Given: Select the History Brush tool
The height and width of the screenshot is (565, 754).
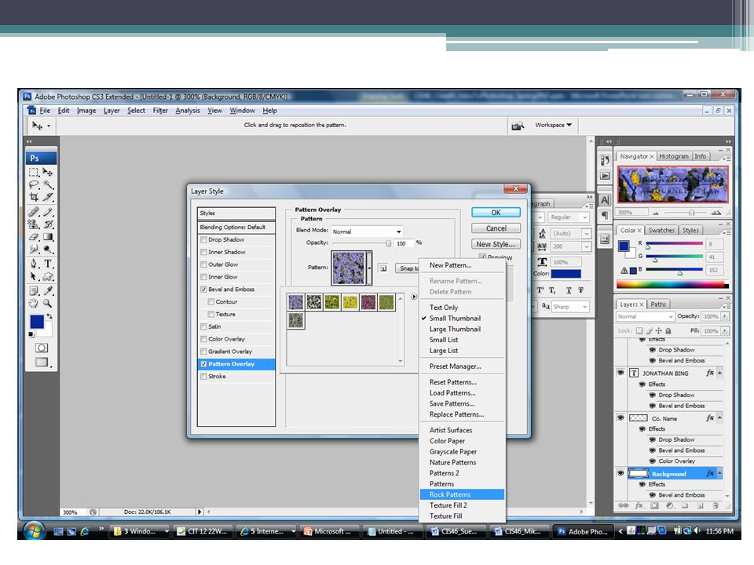Looking at the screenshot, I should (48, 224).
